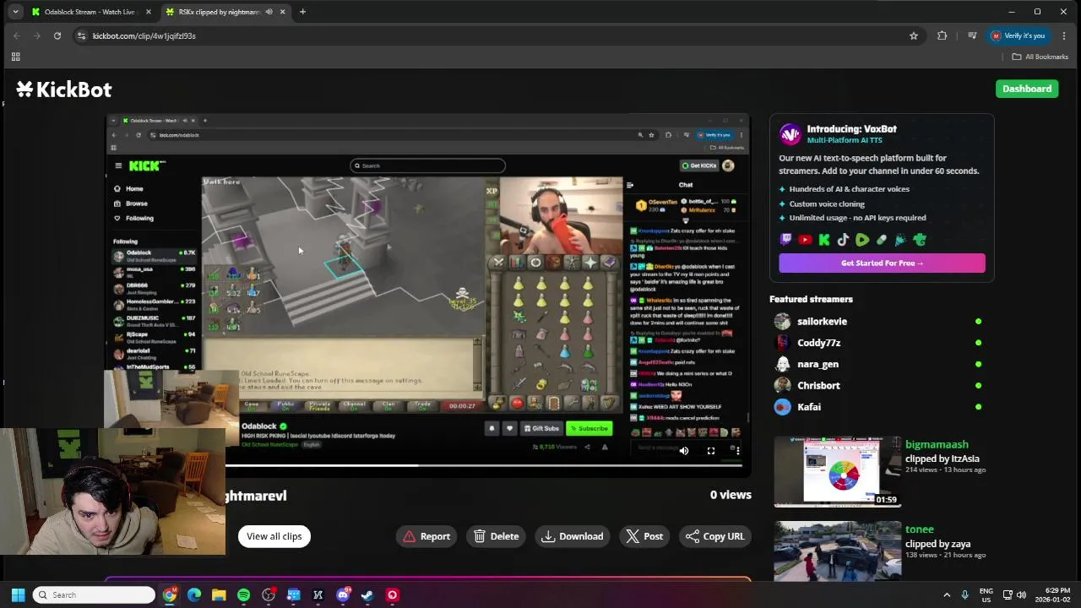This screenshot has width=1081, height=608.
Task: Click the green play-shaped platform icon in the VoxBot card
Action: 862,240
